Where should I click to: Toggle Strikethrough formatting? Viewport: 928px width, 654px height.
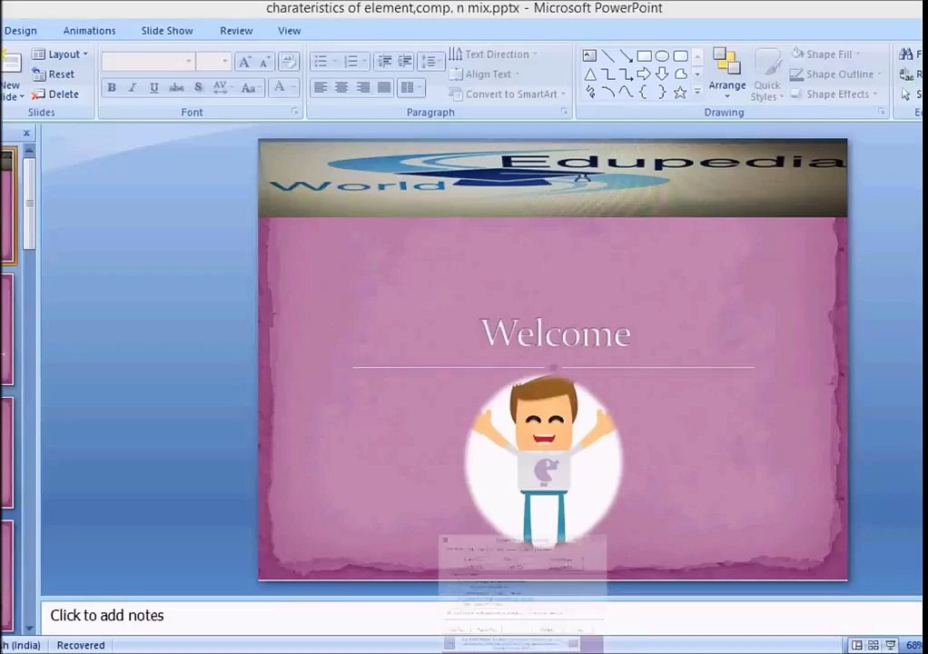[x=176, y=87]
